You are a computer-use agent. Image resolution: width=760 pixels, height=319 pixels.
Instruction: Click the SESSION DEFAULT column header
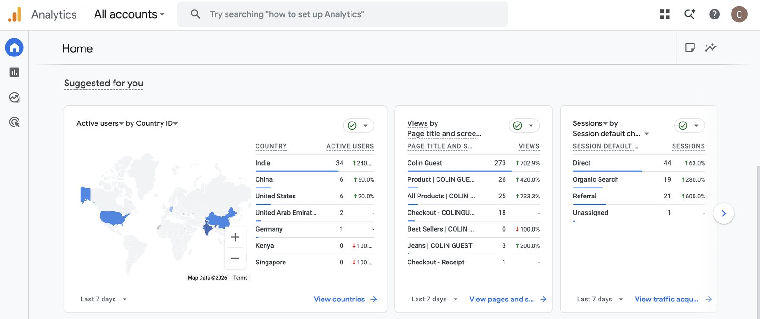coord(606,146)
